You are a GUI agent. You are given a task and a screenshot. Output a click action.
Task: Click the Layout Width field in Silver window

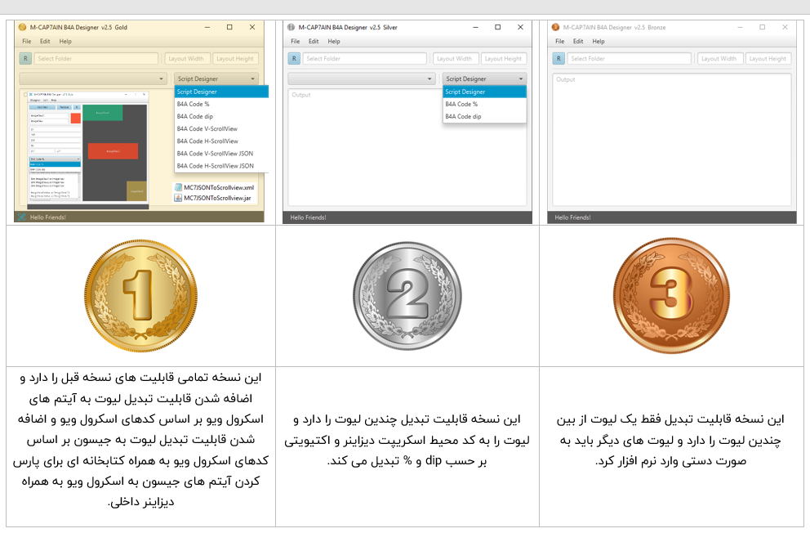pyautogui.click(x=455, y=59)
